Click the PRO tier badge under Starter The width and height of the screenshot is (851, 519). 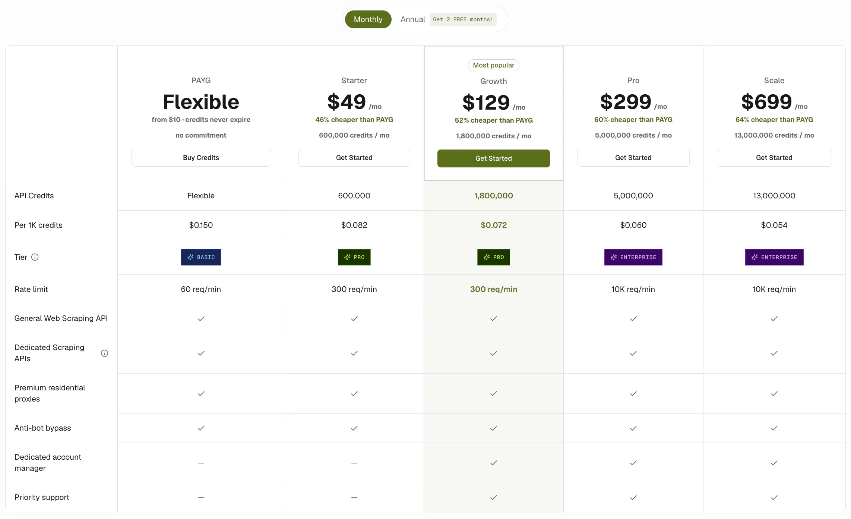(354, 257)
